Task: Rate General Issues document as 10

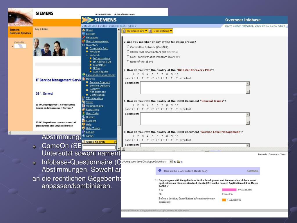Action: pos(177,109)
